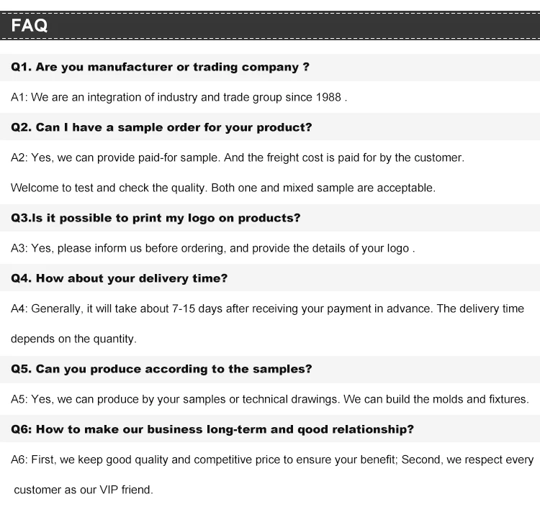Screen dimensions: 540x517
Task: Click the A4 answer about 7-15 days
Action: 268,309
